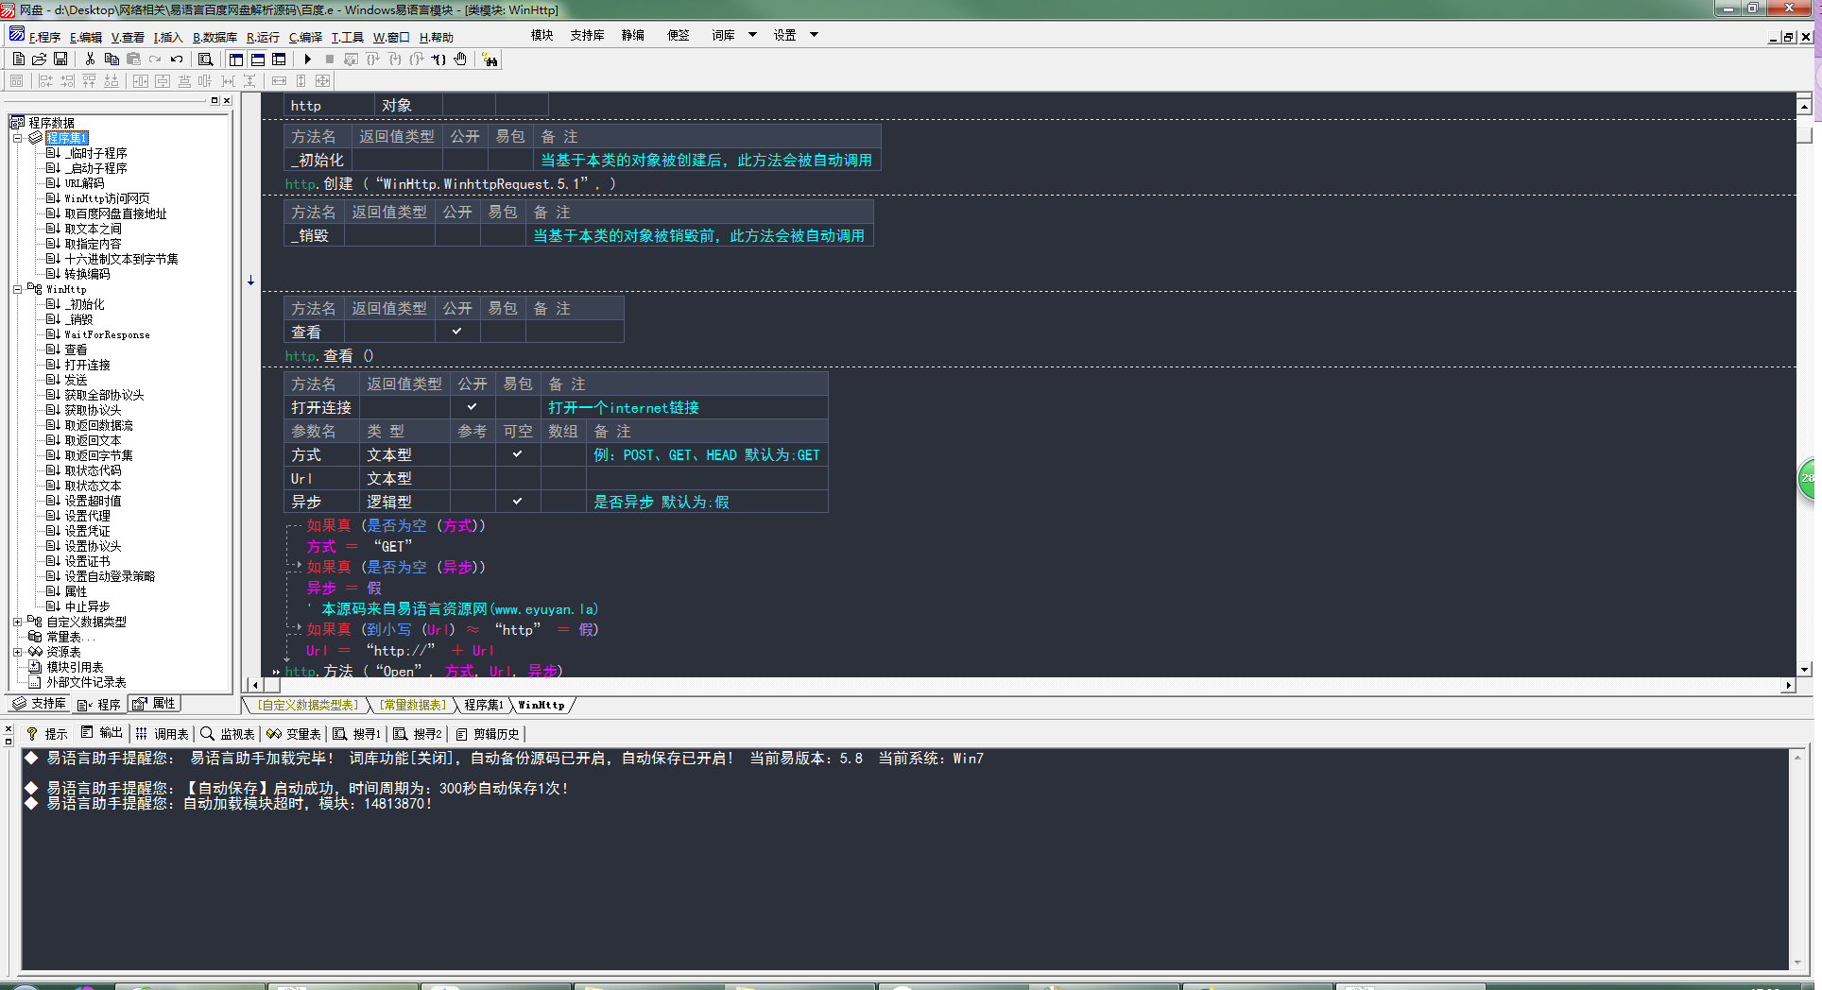Click the editor vertical scrollbar down arrow

[x=1804, y=669]
